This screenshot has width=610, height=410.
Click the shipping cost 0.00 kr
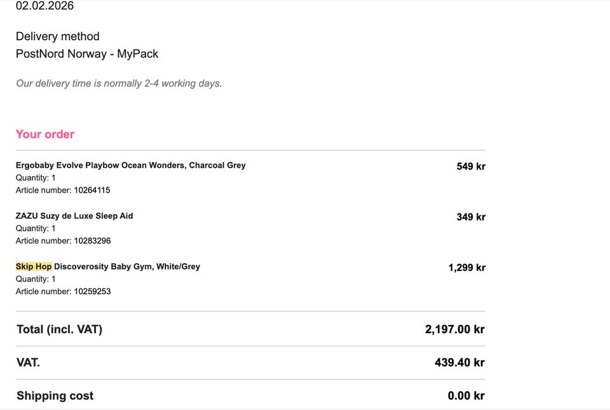[x=466, y=395]
